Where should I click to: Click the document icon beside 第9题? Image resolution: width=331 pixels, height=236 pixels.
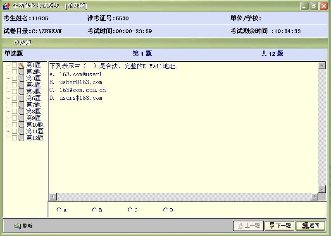pyautogui.click(x=21, y=118)
